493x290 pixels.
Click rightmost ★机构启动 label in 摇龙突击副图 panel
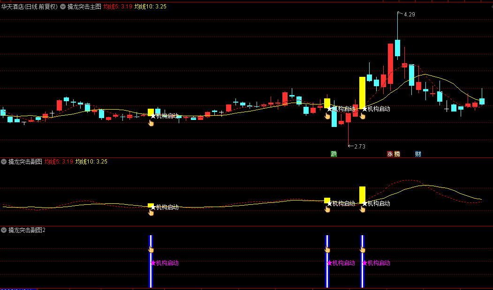(376, 204)
